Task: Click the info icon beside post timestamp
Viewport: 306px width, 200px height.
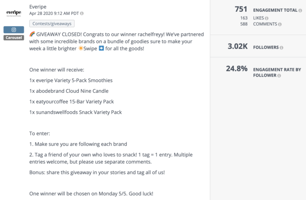Action: tap(82, 14)
